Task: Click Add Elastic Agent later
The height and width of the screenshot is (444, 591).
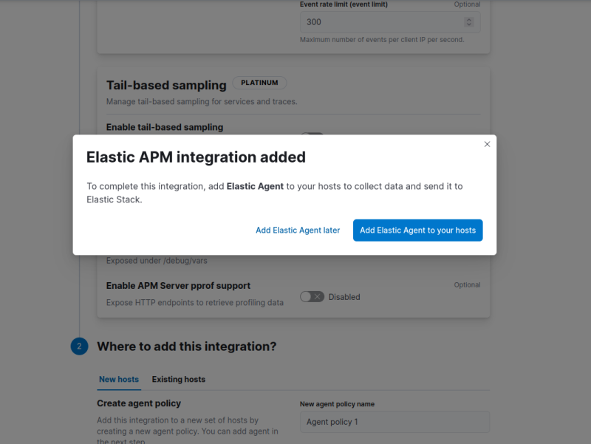Action: tap(298, 230)
